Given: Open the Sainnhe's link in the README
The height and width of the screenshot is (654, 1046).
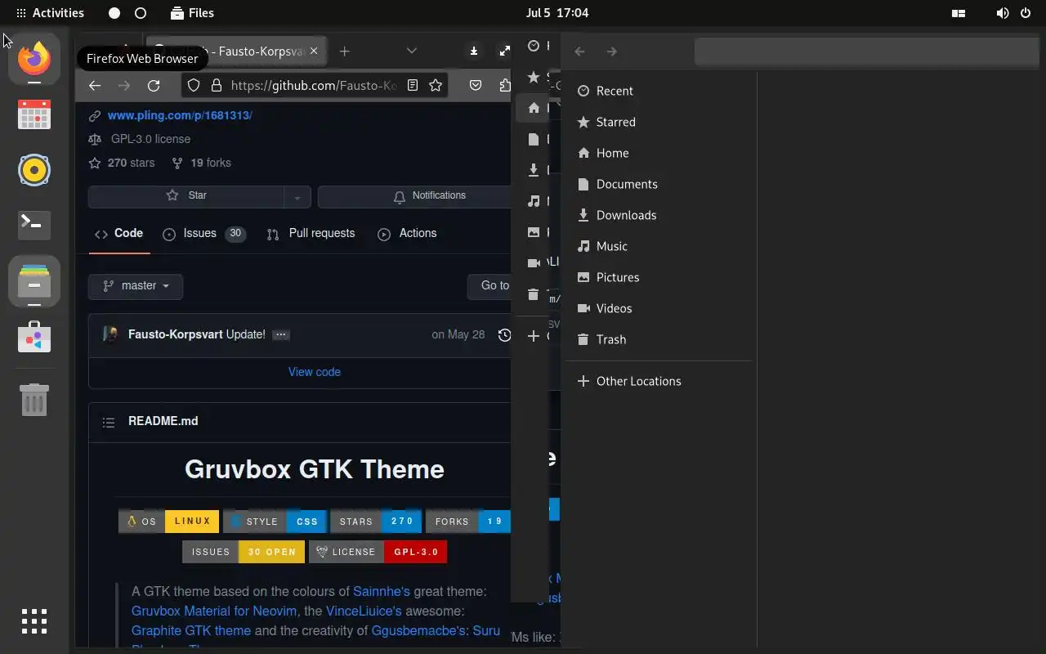Looking at the screenshot, I should pos(382,592).
